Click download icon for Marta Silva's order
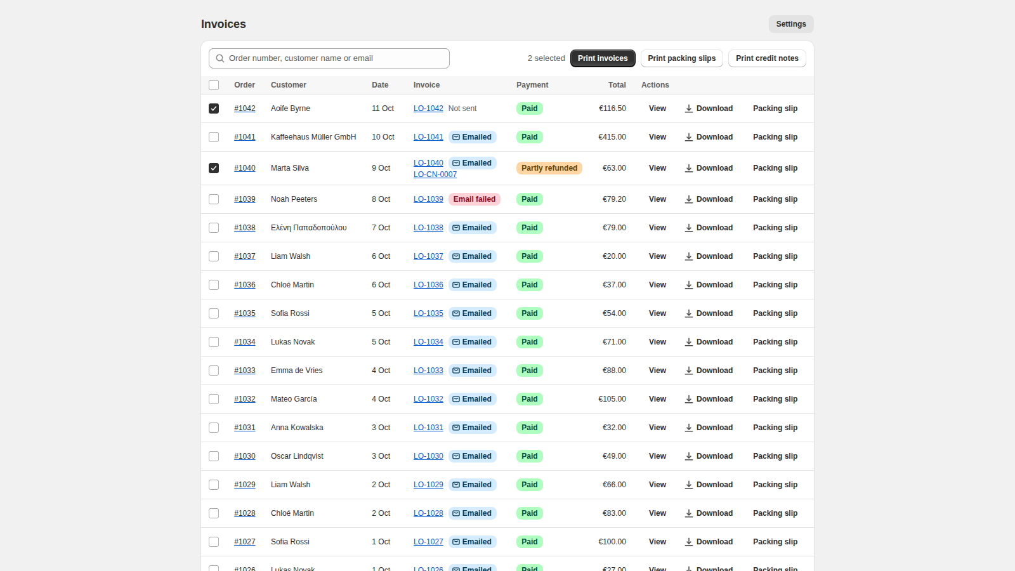The height and width of the screenshot is (571, 1015). (689, 168)
